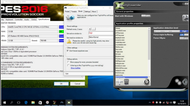The height and width of the screenshot is (106, 190).
Task: Open Task View from the taskbar
Action: pos(19,103)
